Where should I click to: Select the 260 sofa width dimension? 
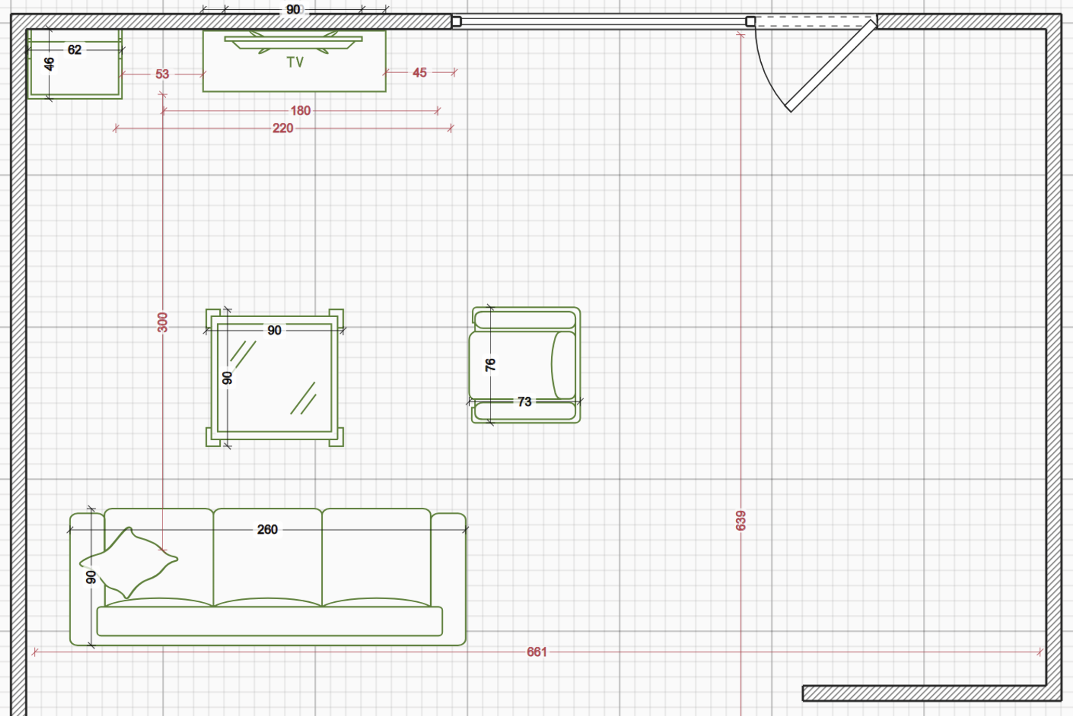coord(267,530)
